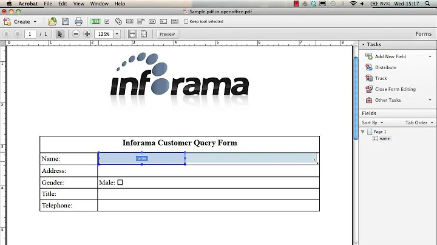Click the 125% zoom value field
437x245 pixels.
tap(104, 34)
